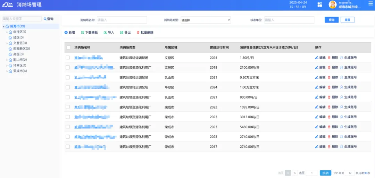The width and height of the screenshot is (375, 178).
Task: Select 荣成市(6) in the region tree
Action: point(20,71)
